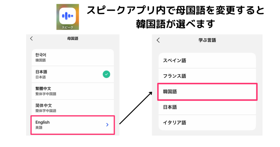Go back from the 母国語 screen
280x147 pixels.
[x=31, y=39]
